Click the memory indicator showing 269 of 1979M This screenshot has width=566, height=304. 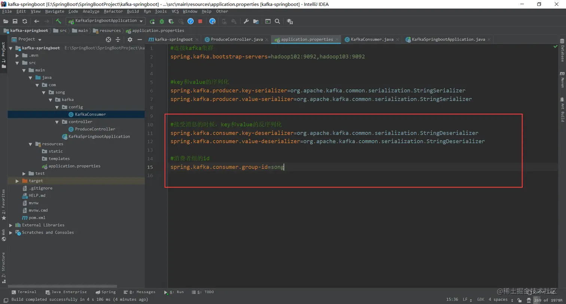tap(548, 300)
